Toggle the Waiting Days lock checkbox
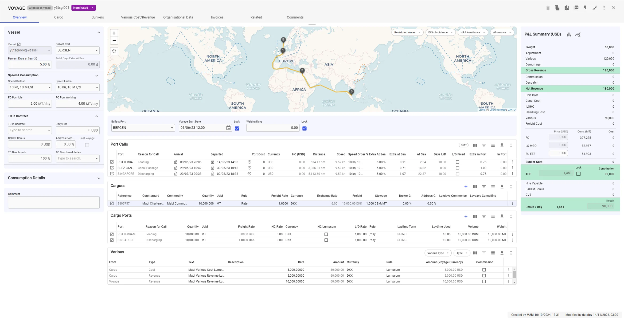 (x=305, y=128)
